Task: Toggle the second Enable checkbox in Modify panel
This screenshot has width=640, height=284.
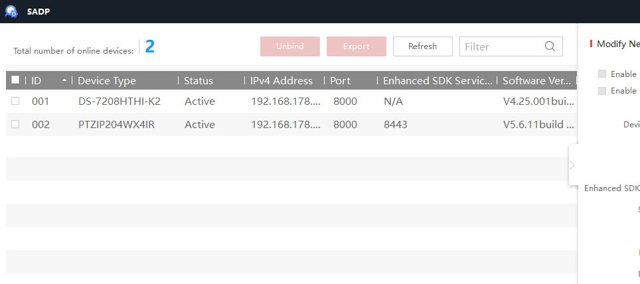Action: (602, 90)
